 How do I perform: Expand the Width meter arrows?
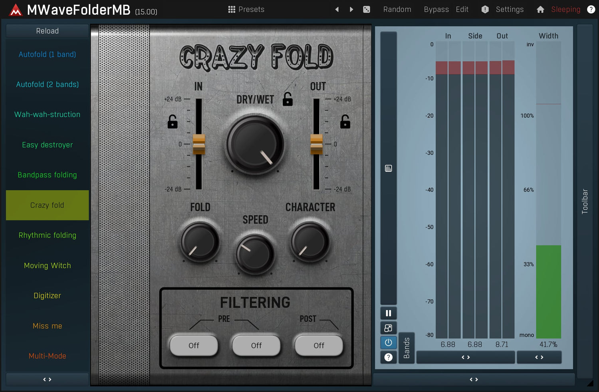[x=539, y=357]
